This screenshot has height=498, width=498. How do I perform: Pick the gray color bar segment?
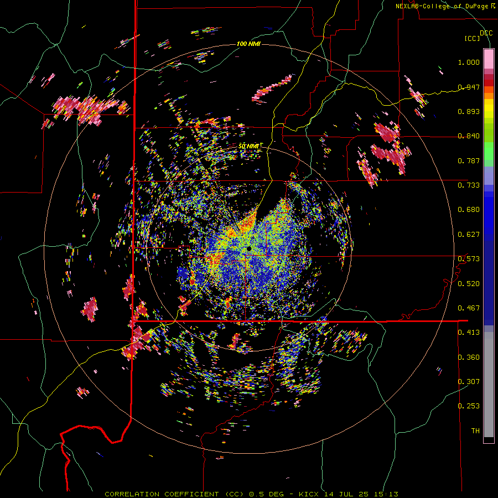pyautogui.click(x=489, y=385)
